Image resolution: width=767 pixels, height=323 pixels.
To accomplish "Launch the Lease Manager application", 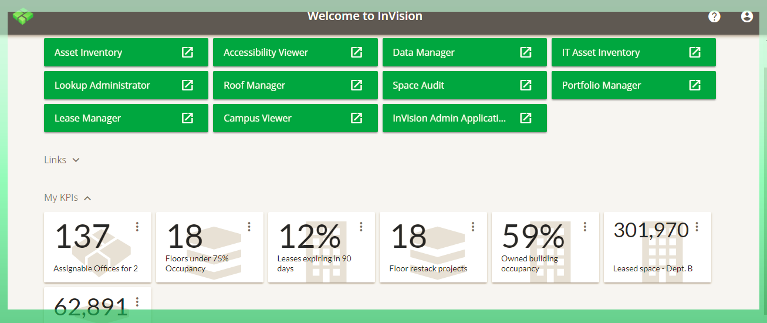I will 126,118.
